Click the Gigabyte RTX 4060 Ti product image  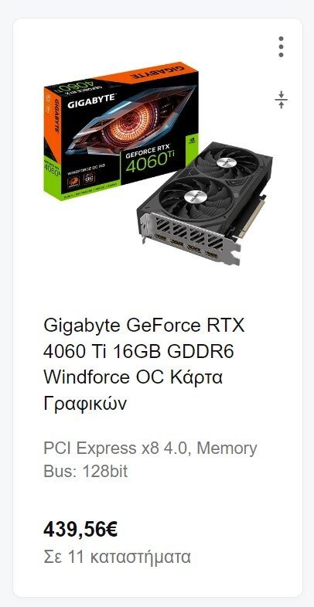pos(158,162)
